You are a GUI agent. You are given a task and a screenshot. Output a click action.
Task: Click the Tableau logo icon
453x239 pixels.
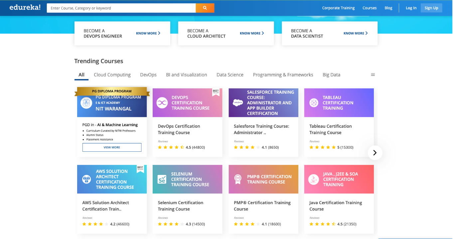pos(314,103)
